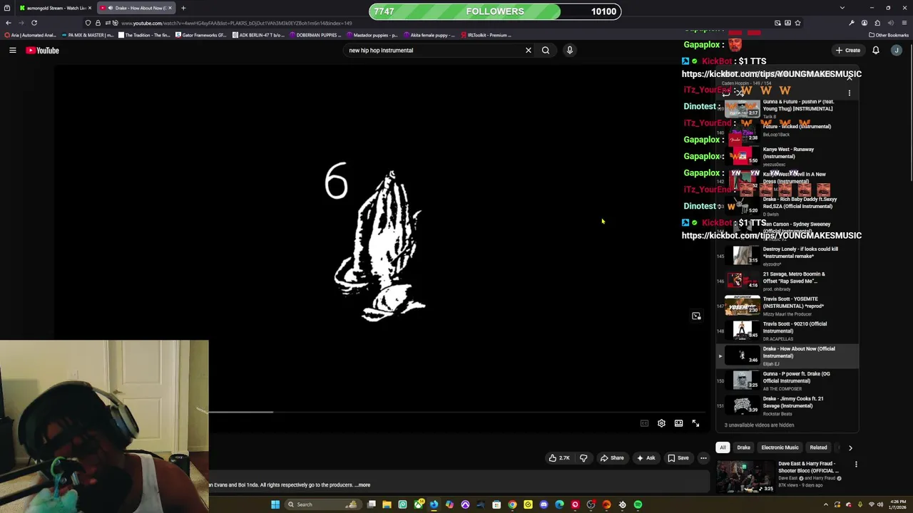Viewport: 913px width, 513px height.
Task: Toggle closed captions on the player
Action: (644, 423)
